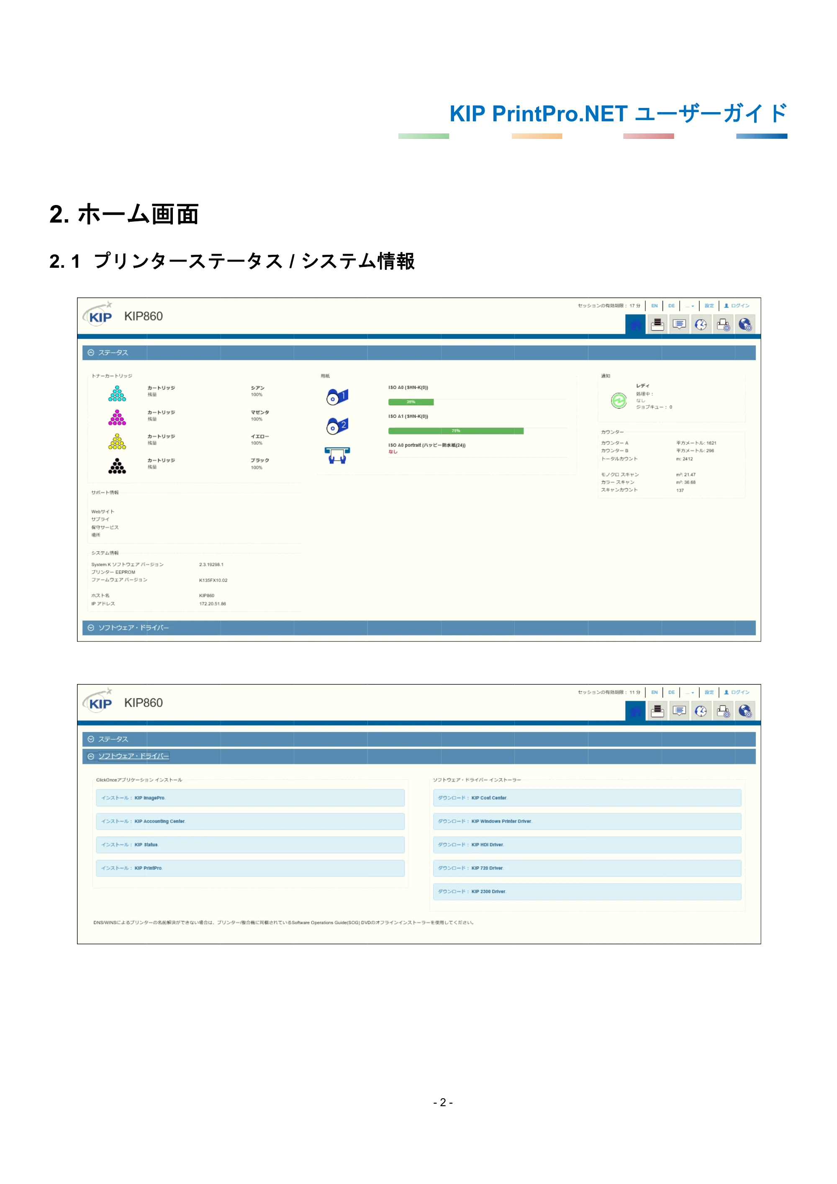Click the Webサイト support entry
This screenshot has width=837, height=1184.
[x=103, y=512]
